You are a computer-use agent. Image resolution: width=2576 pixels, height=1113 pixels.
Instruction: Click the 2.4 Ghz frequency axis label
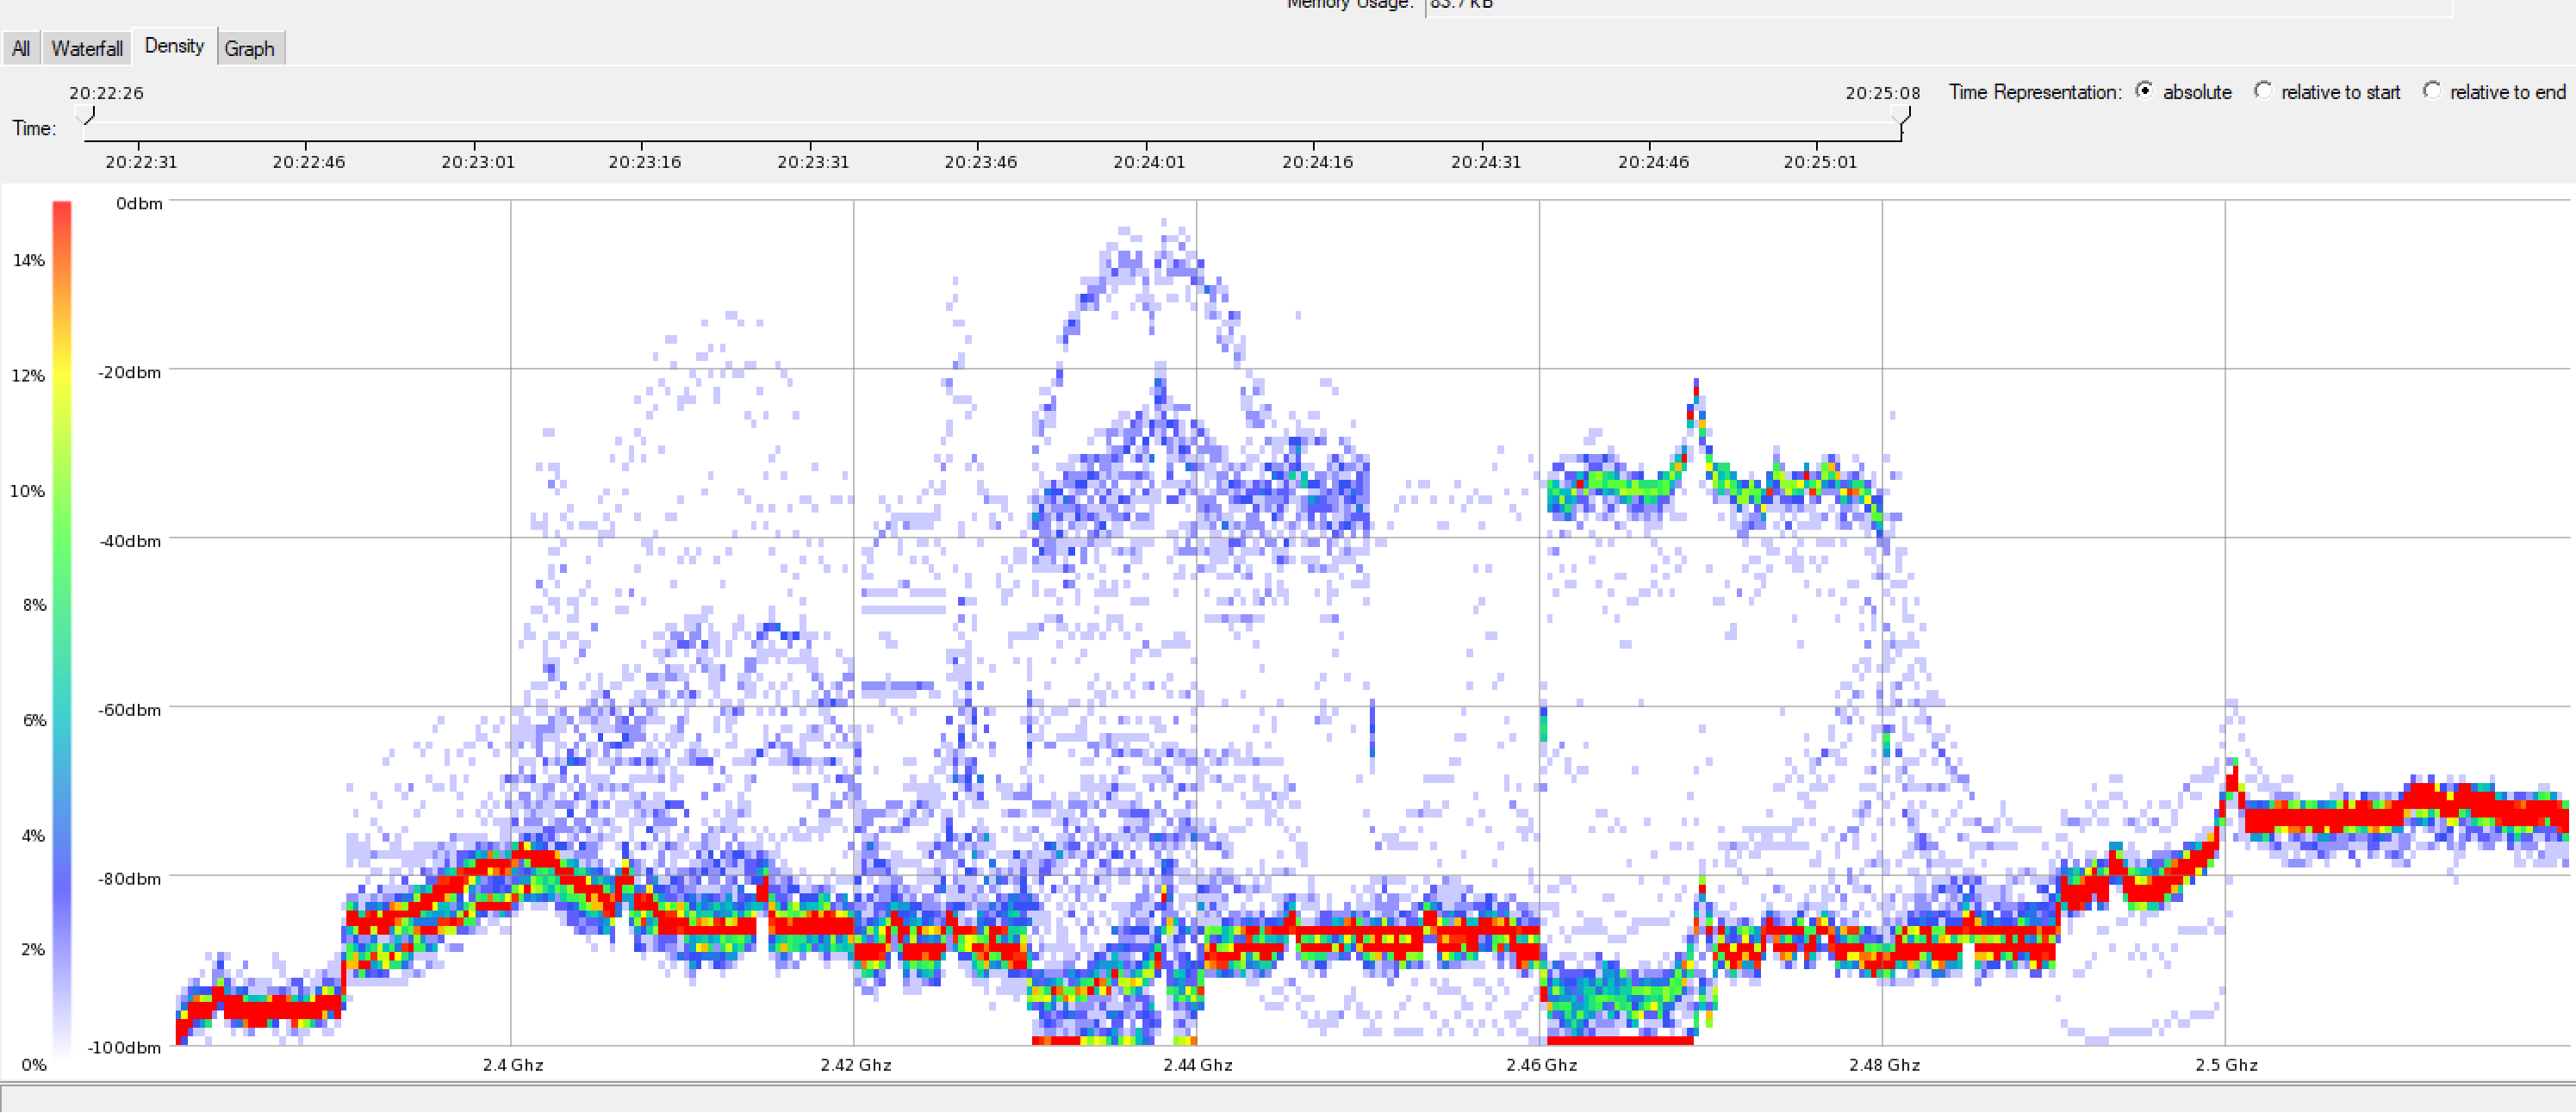tap(512, 1065)
